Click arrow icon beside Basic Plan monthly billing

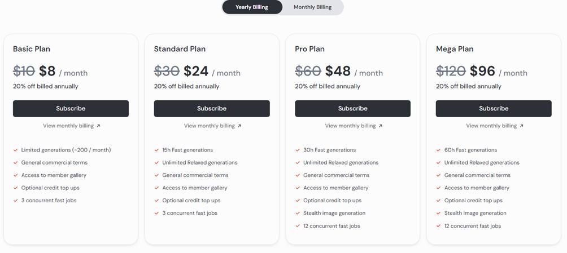[98, 126]
